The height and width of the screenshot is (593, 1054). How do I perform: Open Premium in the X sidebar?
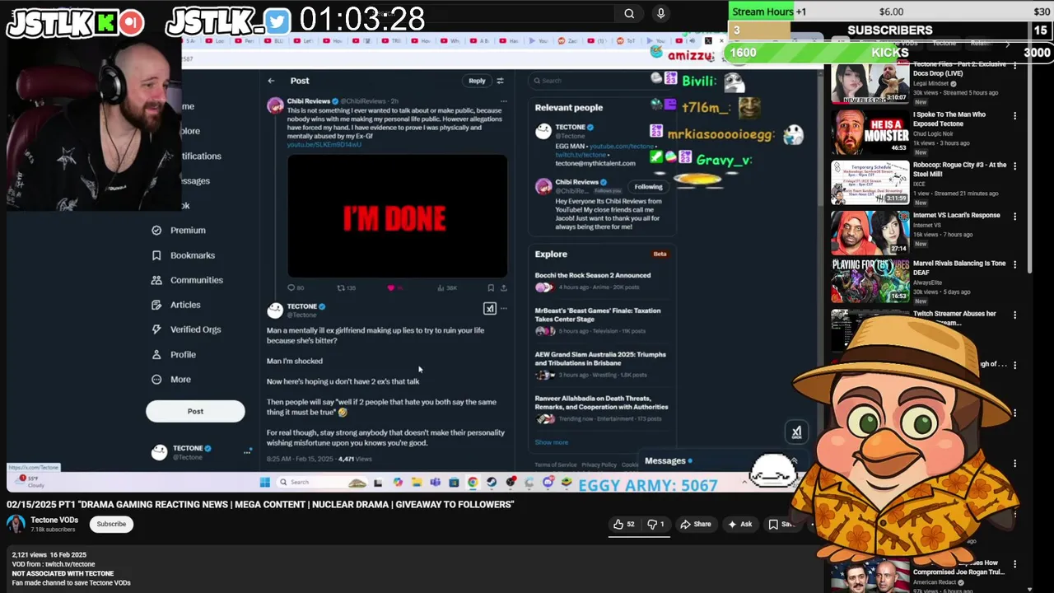pyautogui.click(x=179, y=231)
